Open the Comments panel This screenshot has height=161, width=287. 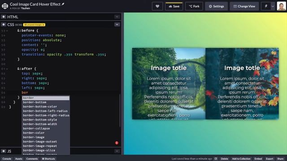(32, 159)
